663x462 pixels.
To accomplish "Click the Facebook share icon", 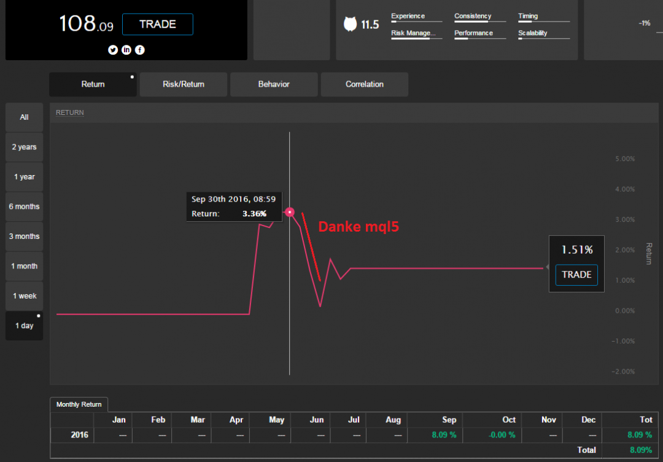I will coord(140,50).
